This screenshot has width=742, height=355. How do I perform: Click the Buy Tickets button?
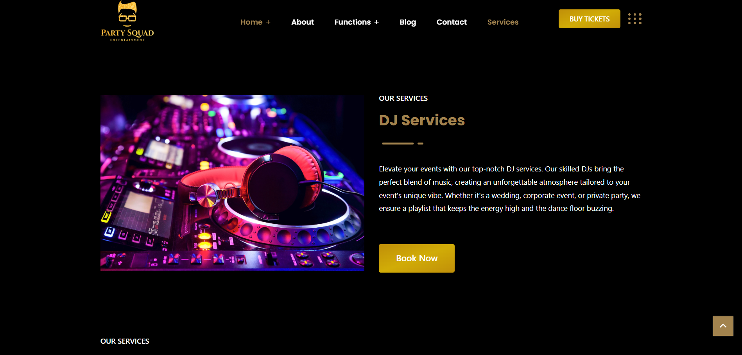point(590,19)
